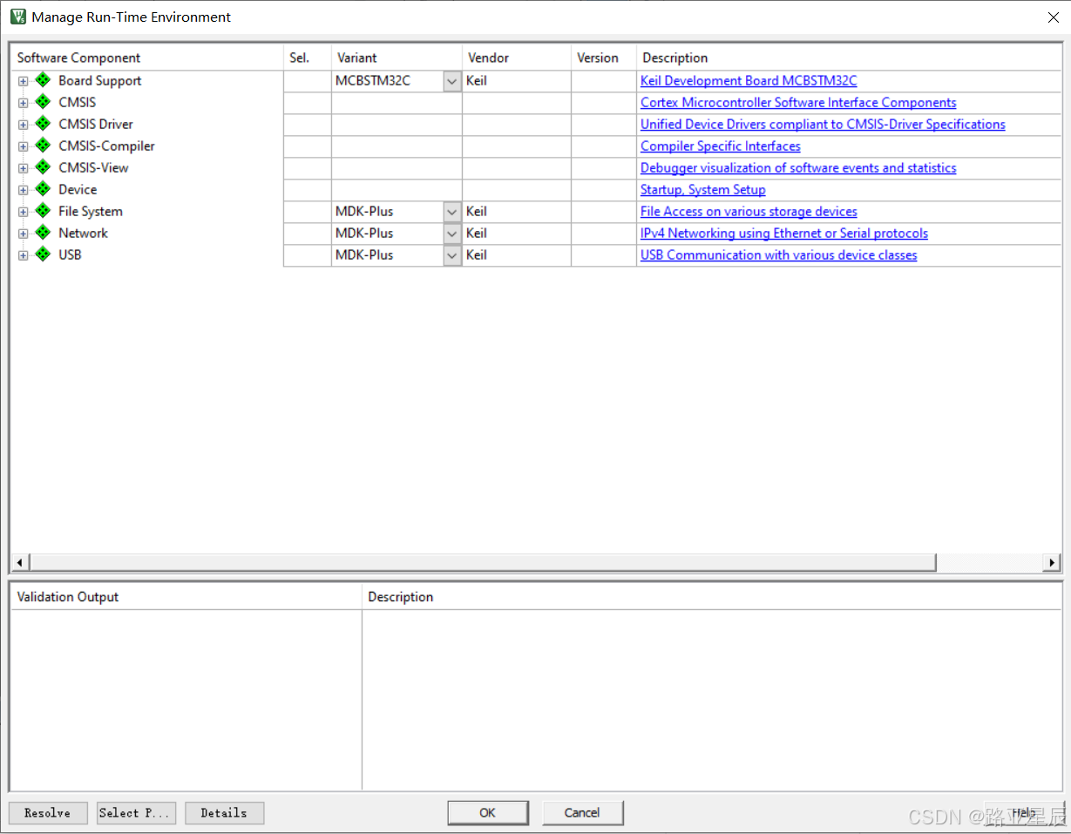
Task: Click the Description column header in component table
Action: [849, 58]
